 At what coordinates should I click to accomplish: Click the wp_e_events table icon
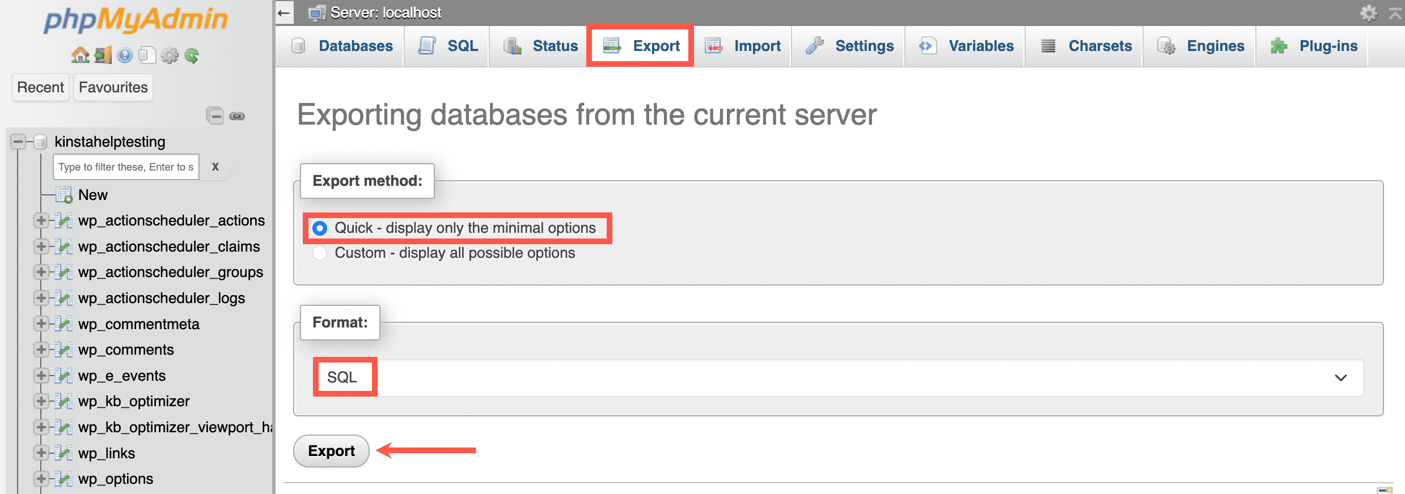coord(64,376)
